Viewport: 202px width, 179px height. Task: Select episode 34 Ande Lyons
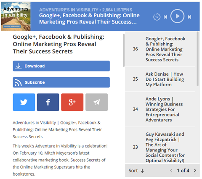click(160, 109)
